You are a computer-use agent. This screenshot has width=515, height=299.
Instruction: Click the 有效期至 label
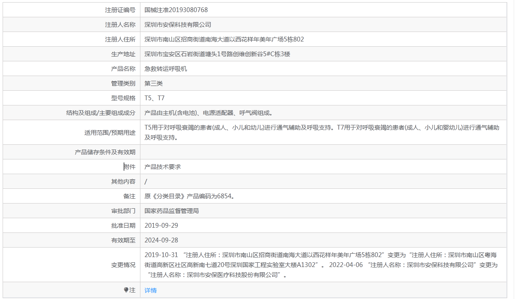pos(123,240)
